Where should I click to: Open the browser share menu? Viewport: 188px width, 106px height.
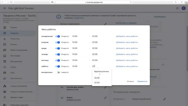point(176,2)
